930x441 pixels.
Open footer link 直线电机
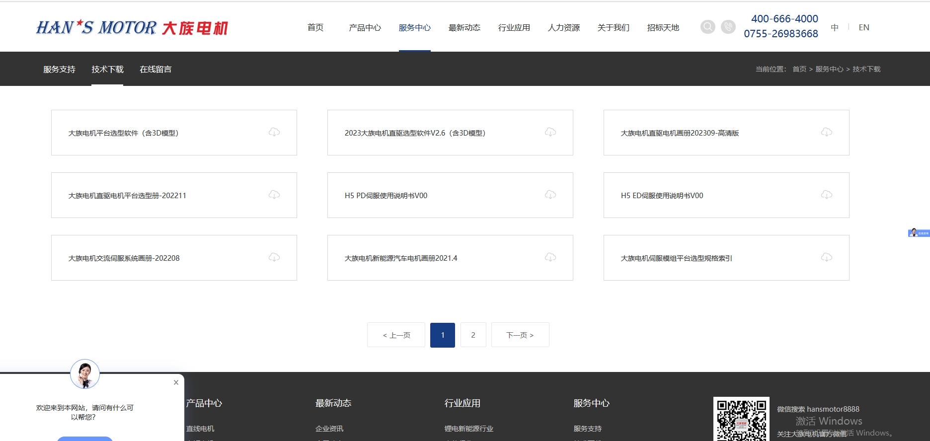[x=200, y=429]
